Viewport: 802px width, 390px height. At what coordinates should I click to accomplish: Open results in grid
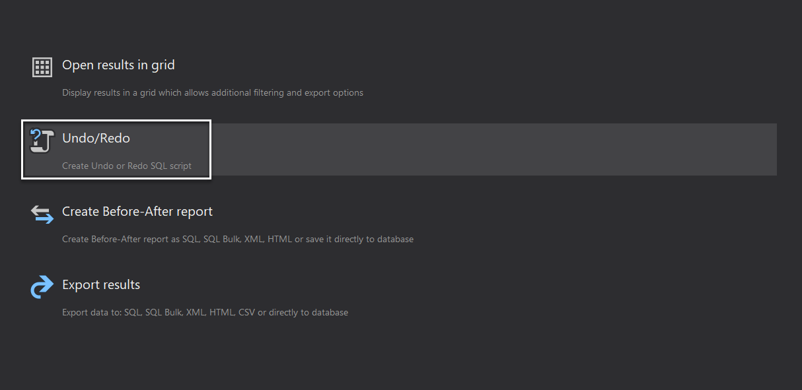[x=118, y=65]
